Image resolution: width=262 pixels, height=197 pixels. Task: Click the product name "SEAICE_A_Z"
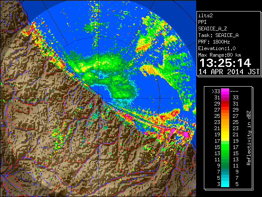pyautogui.click(x=212, y=29)
